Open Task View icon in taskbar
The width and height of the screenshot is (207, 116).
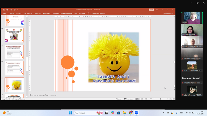[x=107, y=113]
